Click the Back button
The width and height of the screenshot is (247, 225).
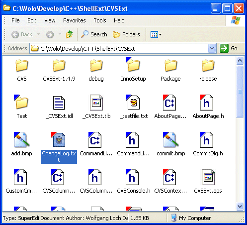[22, 34]
